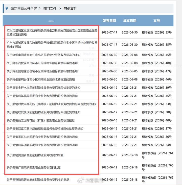Select document number 穗增发改函〔2026〕760号
Image resolution: width=182 pixels, height=185 pixels.
coord(157,167)
